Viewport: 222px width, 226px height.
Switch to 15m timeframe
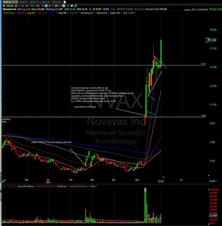click(x=32, y=6)
